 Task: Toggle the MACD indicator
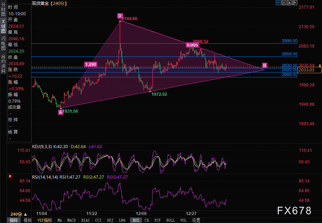[71, 220]
